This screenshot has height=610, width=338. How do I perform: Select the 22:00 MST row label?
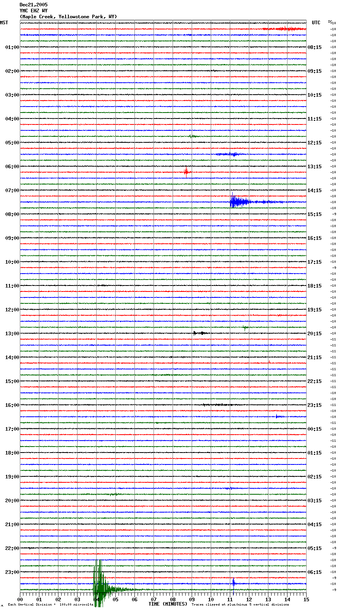[x=12, y=548]
